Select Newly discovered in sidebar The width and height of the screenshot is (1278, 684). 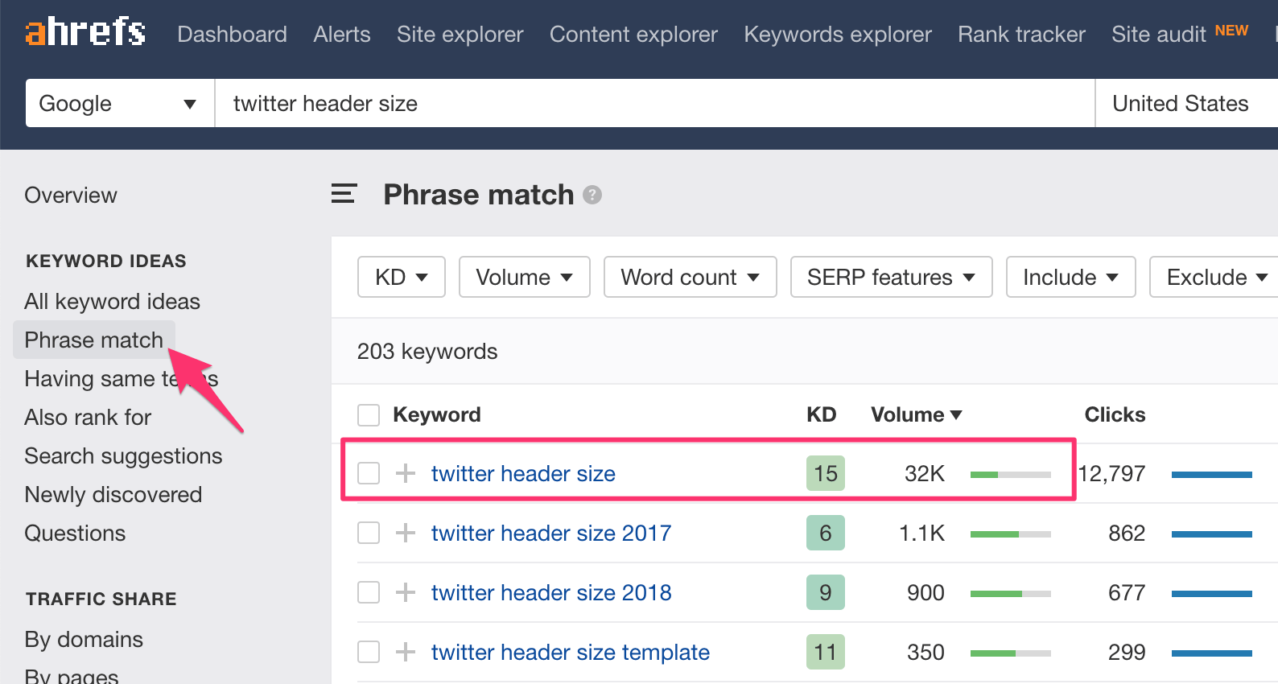tap(113, 494)
